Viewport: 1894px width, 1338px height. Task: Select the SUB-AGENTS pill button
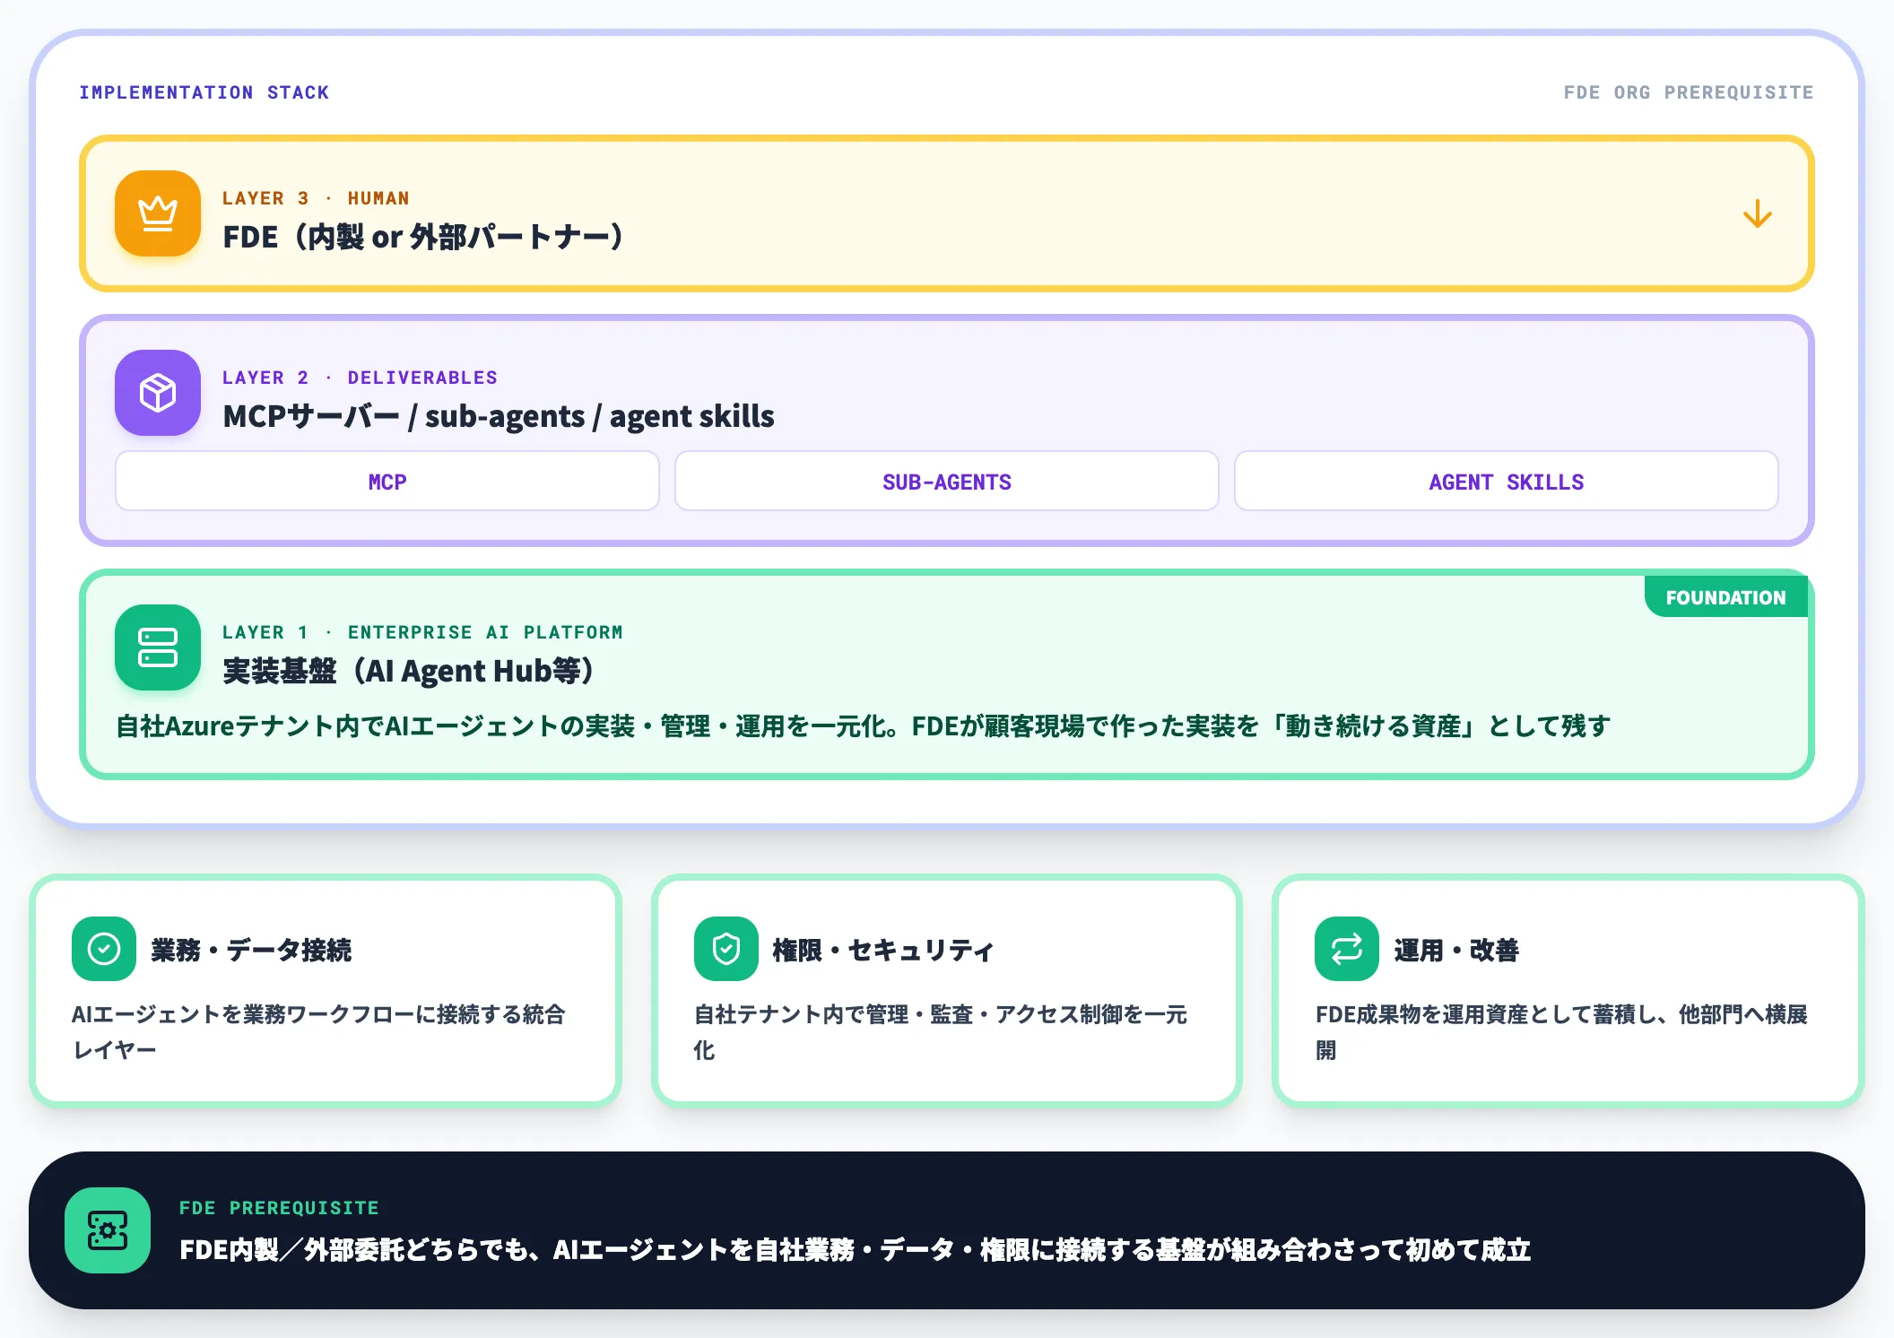pos(947,482)
